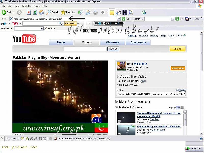
Task: Click the Insert Discussion icon in Discussions bar
Action: pos(23,139)
